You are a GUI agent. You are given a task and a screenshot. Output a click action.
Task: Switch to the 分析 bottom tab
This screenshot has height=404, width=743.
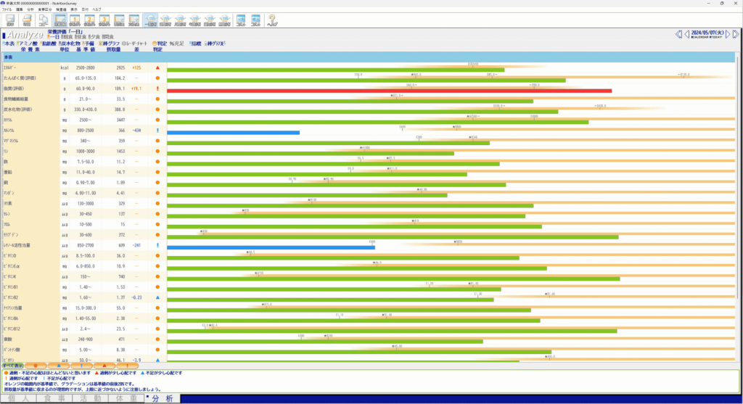pyautogui.click(x=162, y=398)
